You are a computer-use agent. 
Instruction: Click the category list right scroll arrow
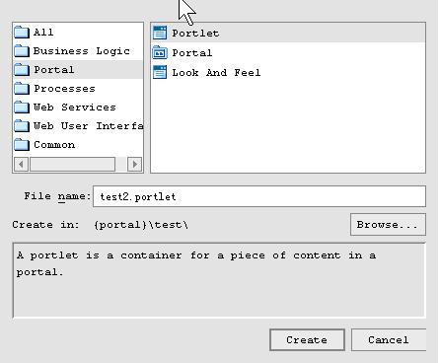click(x=135, y=164)
